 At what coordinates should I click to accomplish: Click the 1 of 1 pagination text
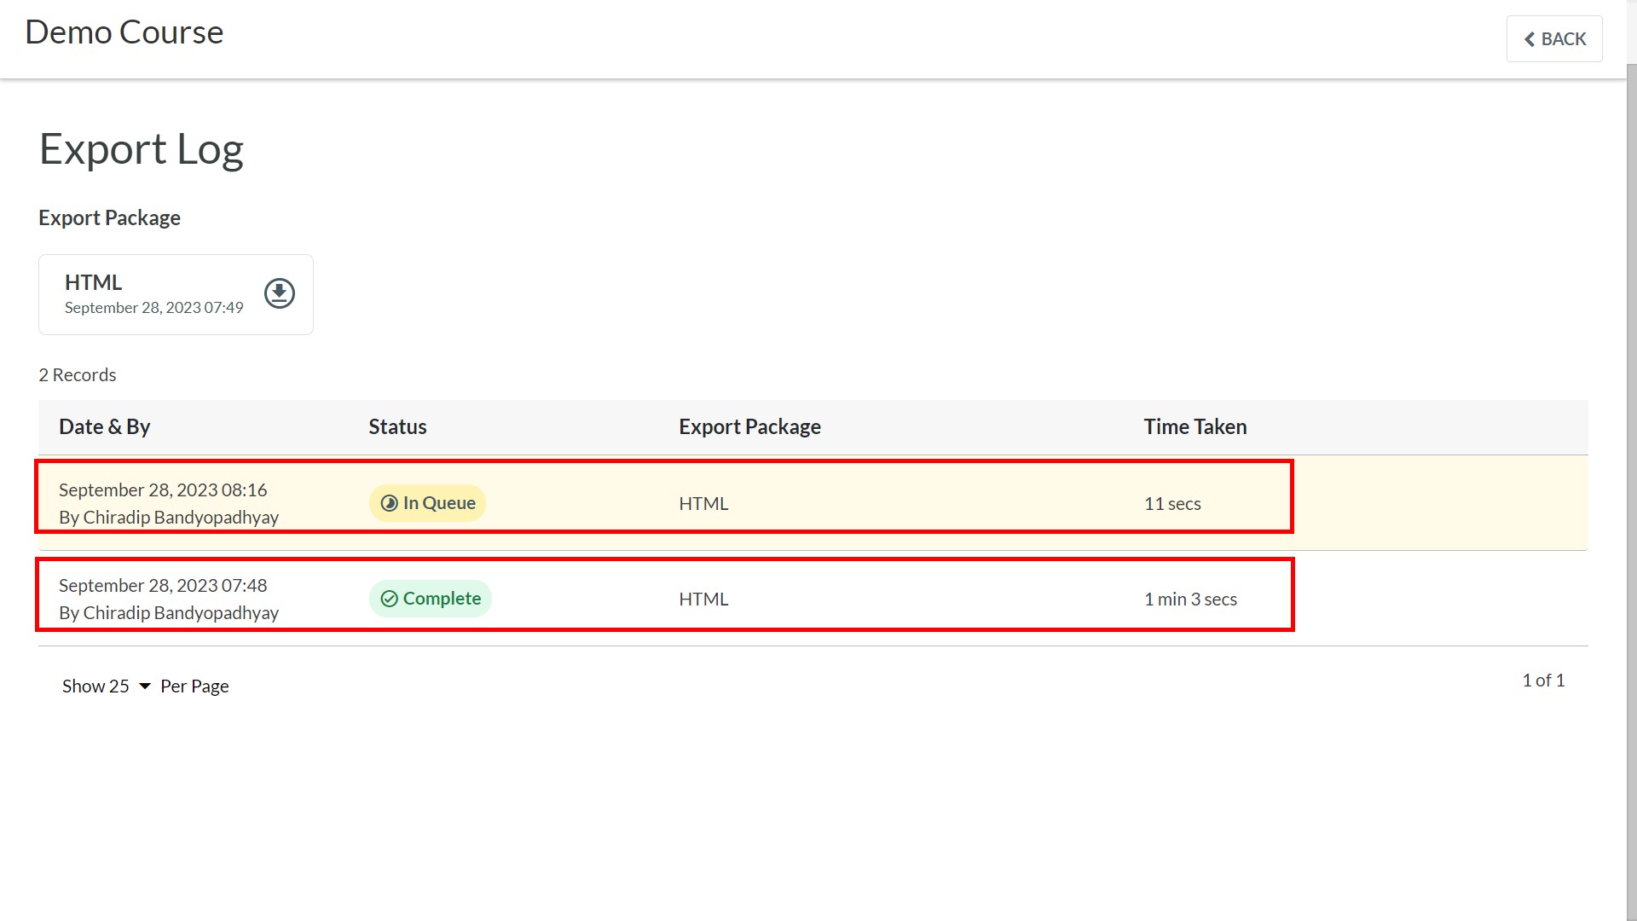tap(1543, 681)
